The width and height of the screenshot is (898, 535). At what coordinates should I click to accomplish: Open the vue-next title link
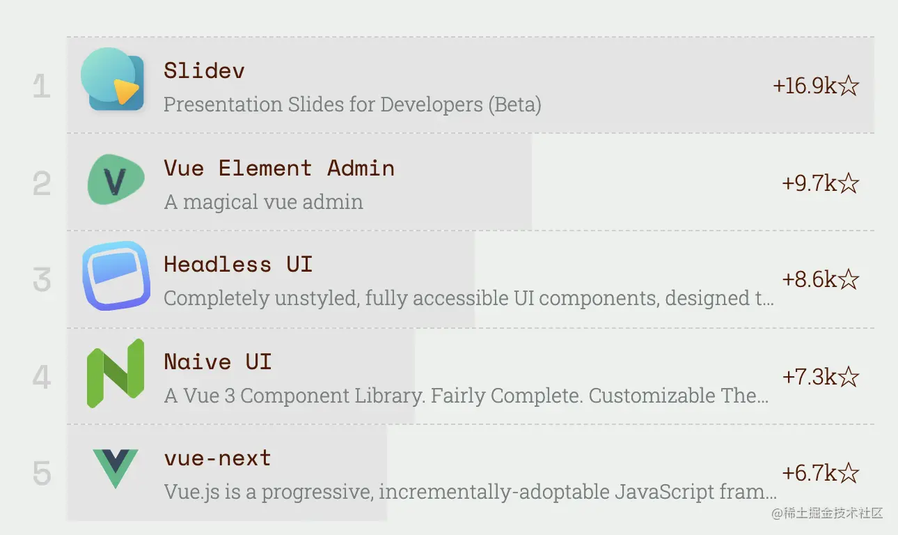218,458
